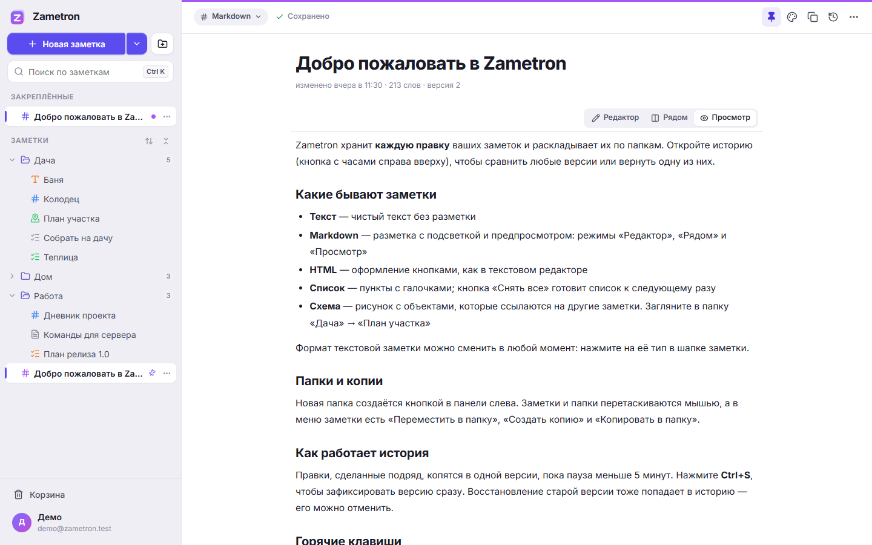Screen dimensions: 872x545
Task: Focus the Поиск по заметкам search field
Action: 90,71
